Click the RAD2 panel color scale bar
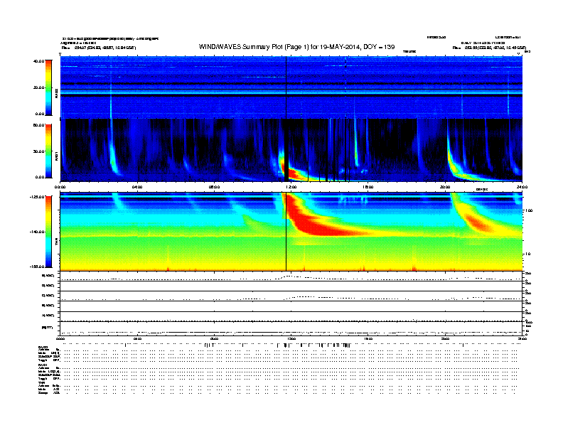This screenshot has height=435, width=563. pos(48,87)
